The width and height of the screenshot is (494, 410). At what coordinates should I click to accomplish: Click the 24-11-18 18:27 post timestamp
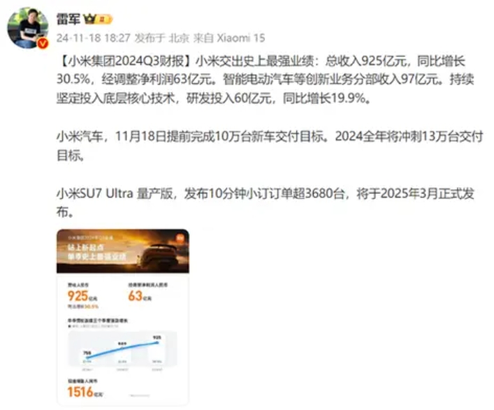[93, 38]
